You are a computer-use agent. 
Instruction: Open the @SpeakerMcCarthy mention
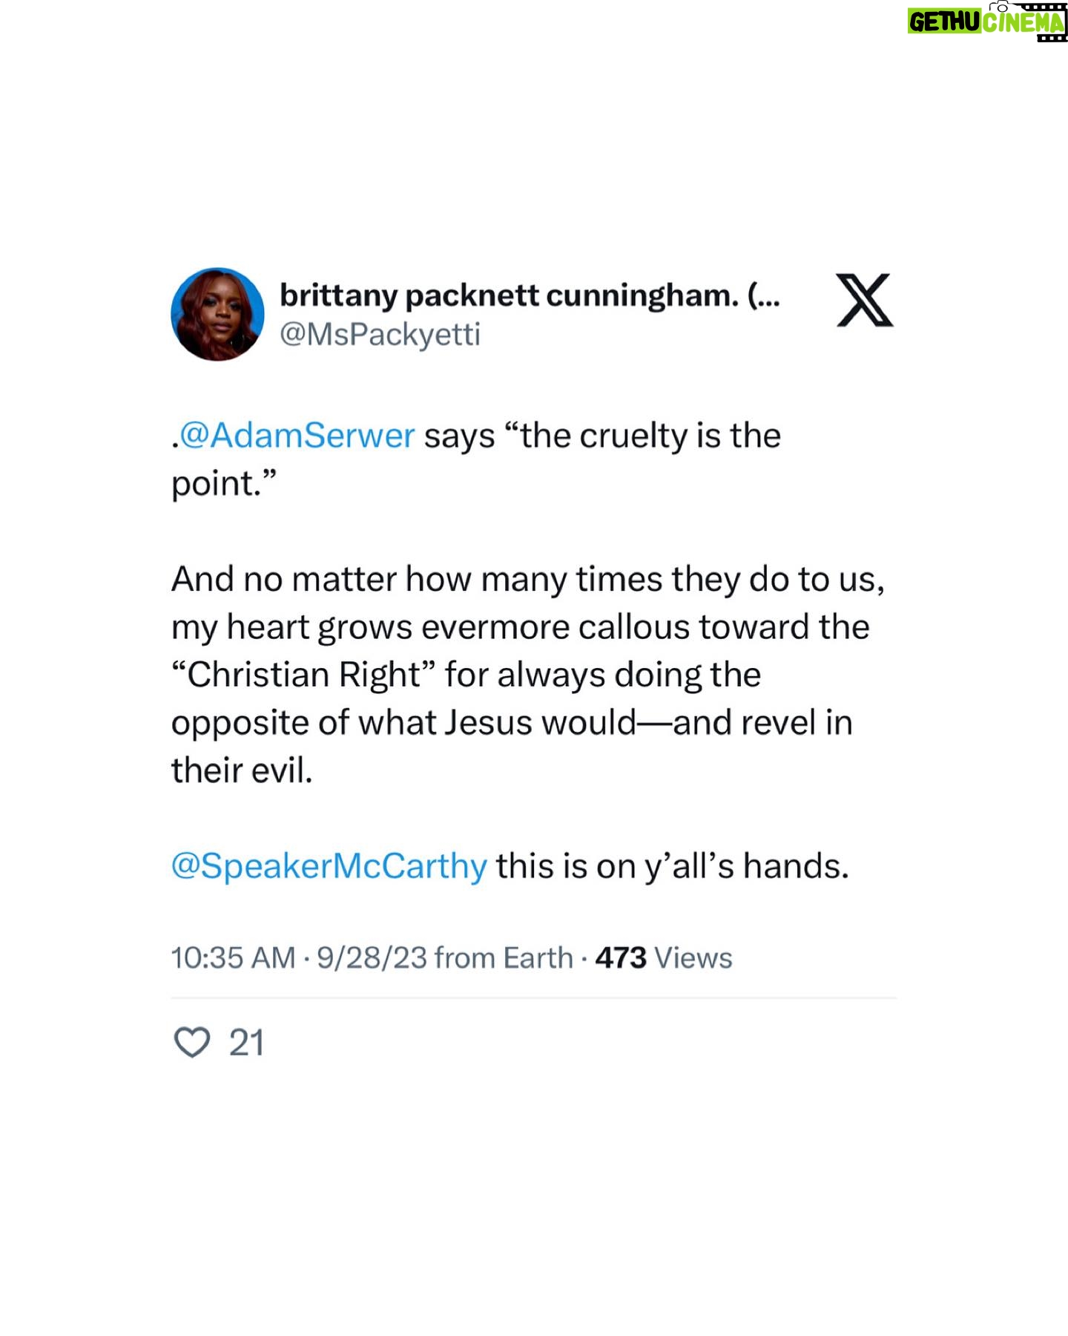tap(329, 865)
